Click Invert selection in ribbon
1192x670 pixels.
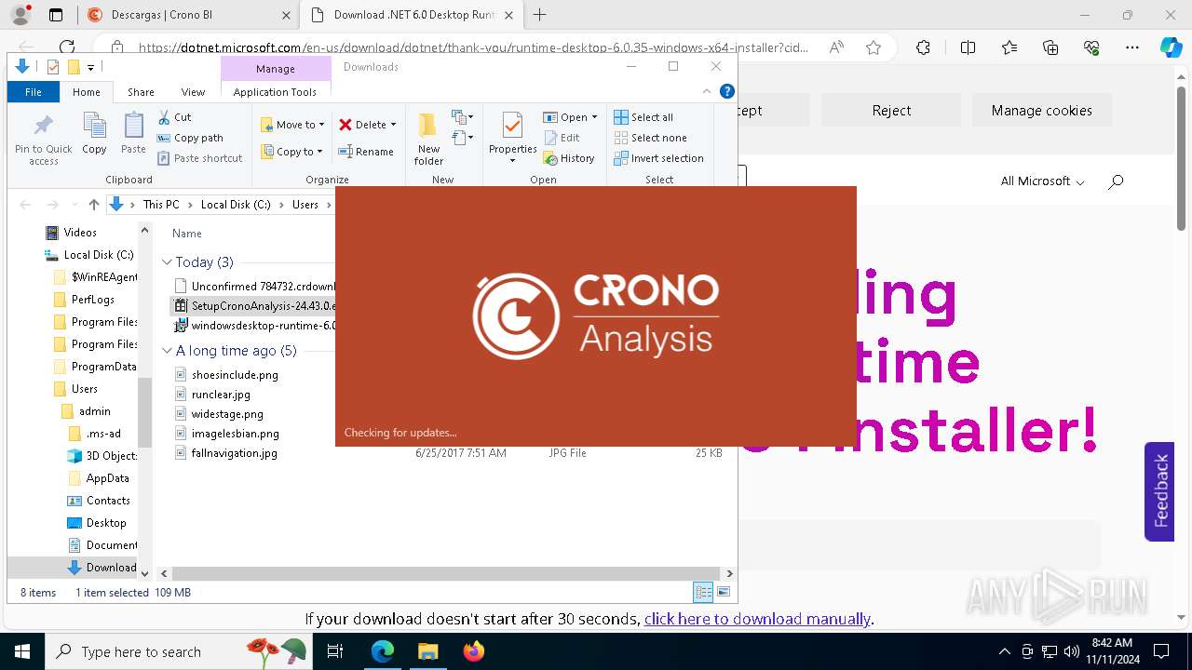pyautogui.click(x=658, y=158)
